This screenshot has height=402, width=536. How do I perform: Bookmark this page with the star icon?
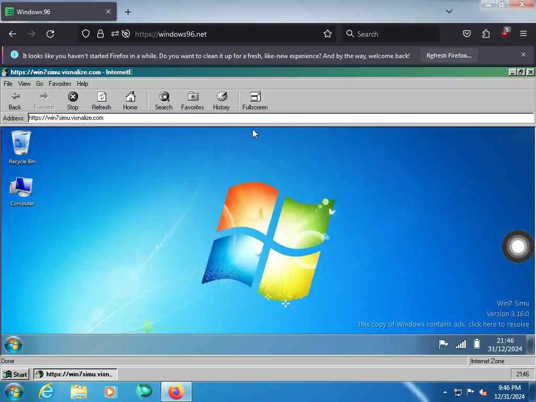tap(328, 34)
